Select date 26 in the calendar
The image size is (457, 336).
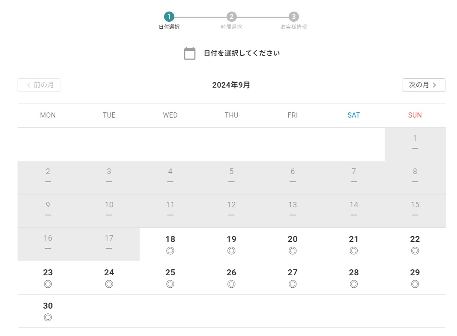231,278
